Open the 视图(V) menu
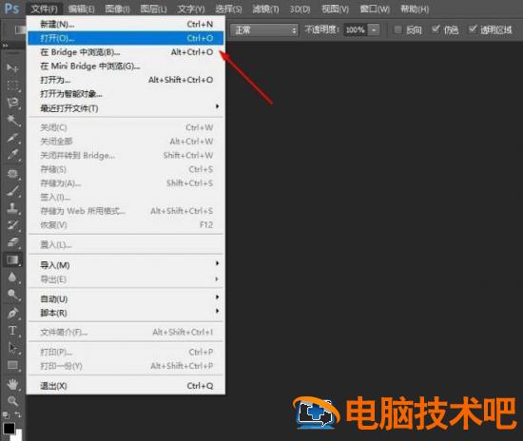The image size is (523, 441). pyautogui.click(x=335, y=9)
